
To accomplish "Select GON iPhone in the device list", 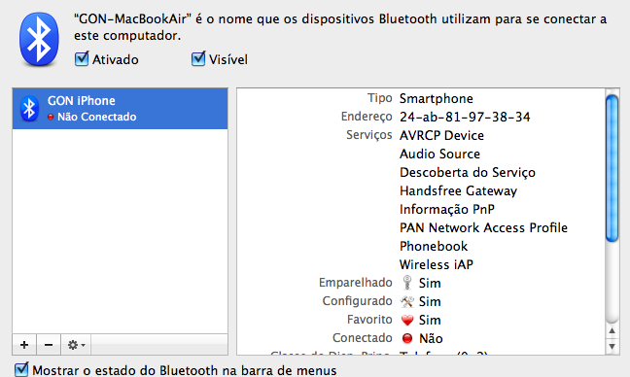I will (x=121, y=109).
